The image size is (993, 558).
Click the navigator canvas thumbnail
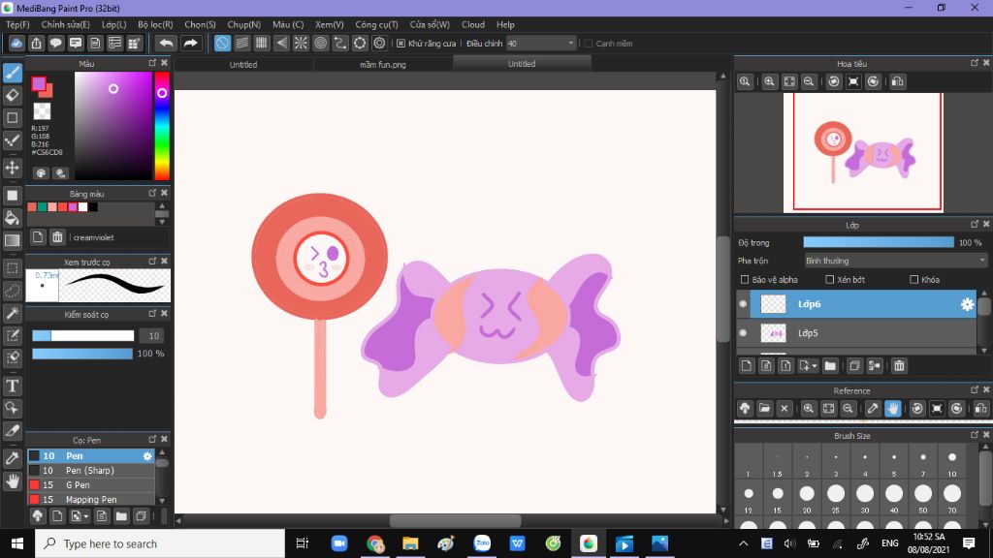863,152
